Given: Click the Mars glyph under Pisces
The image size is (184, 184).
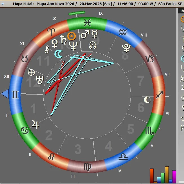Looking at the screenshot, I should 85,34.
